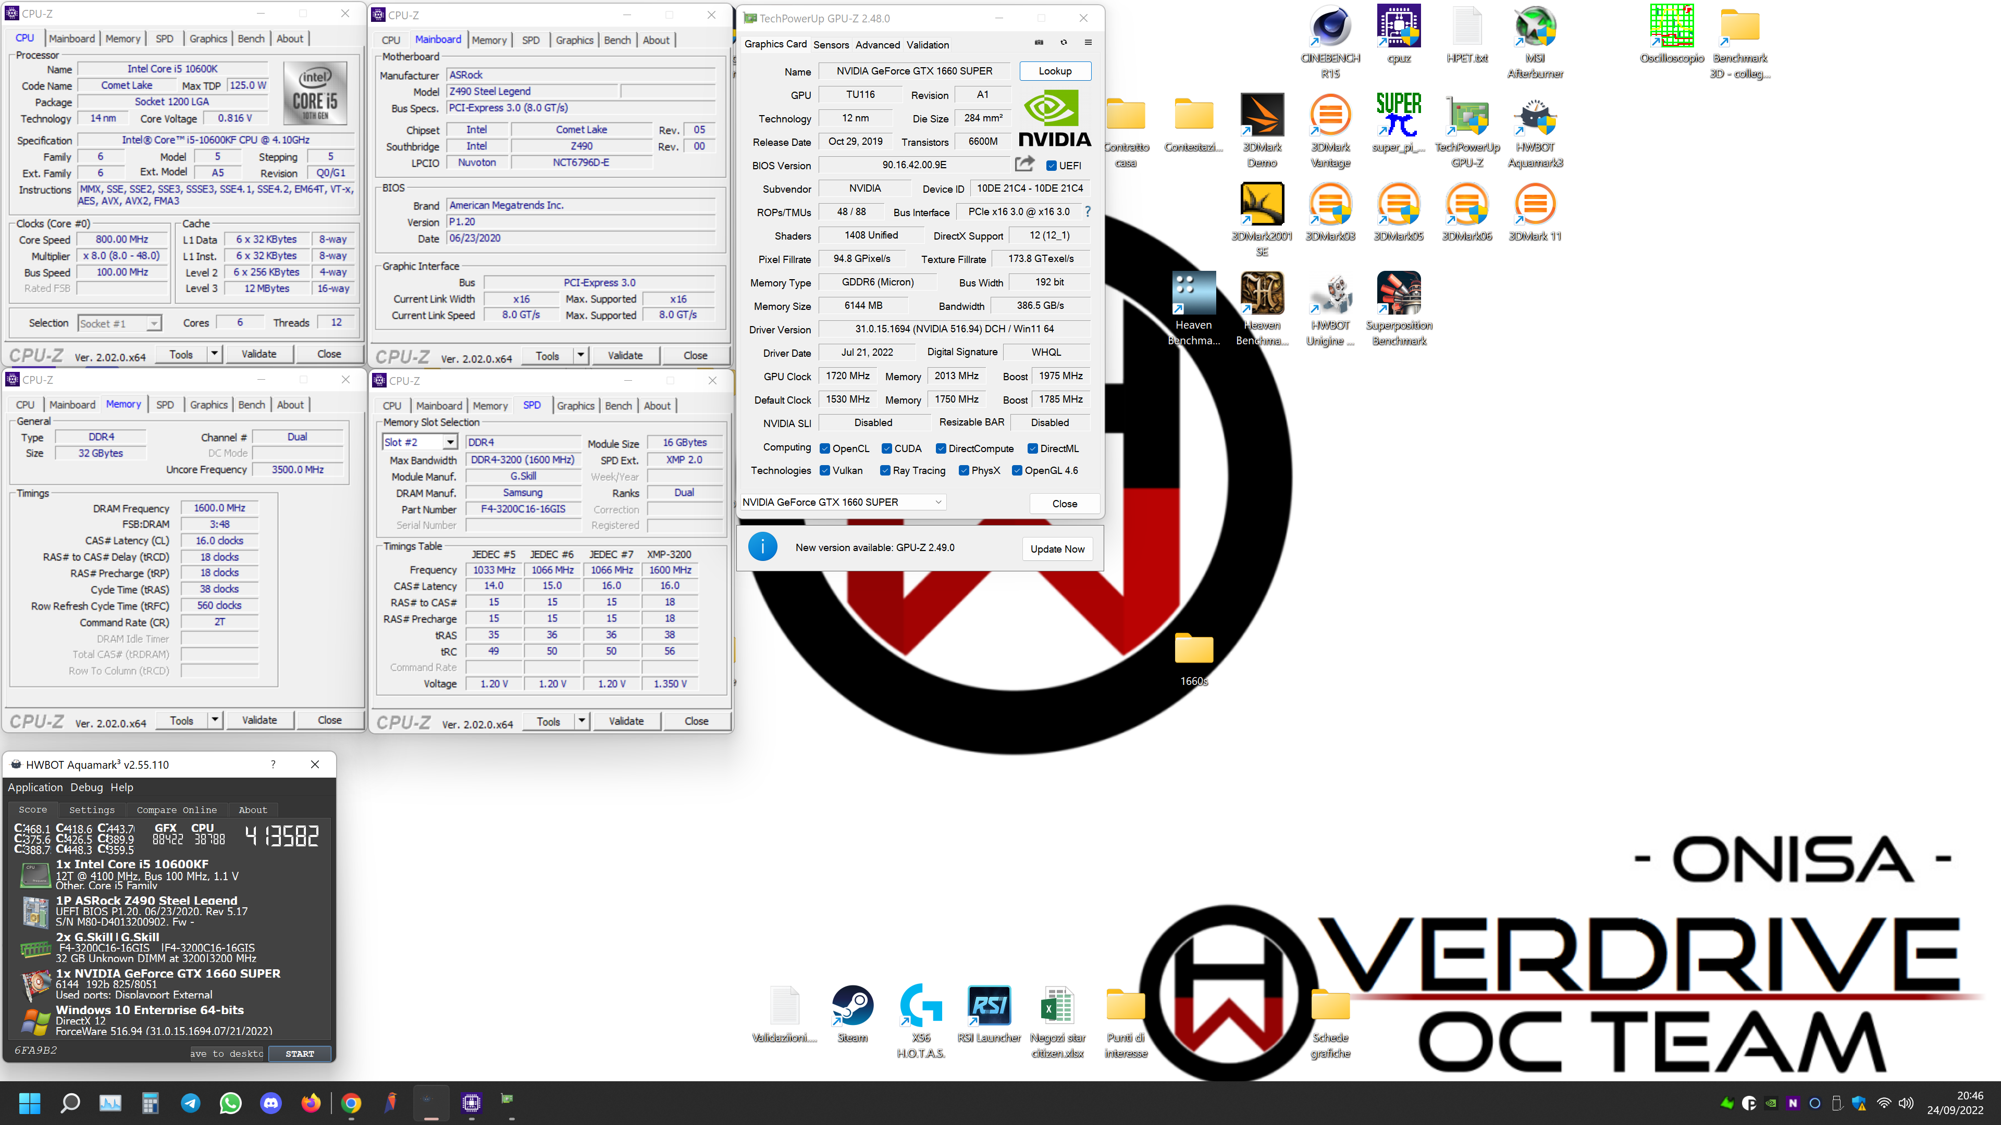Open CINEBENCH R15 desktop icon

(x=1330, y=42)
